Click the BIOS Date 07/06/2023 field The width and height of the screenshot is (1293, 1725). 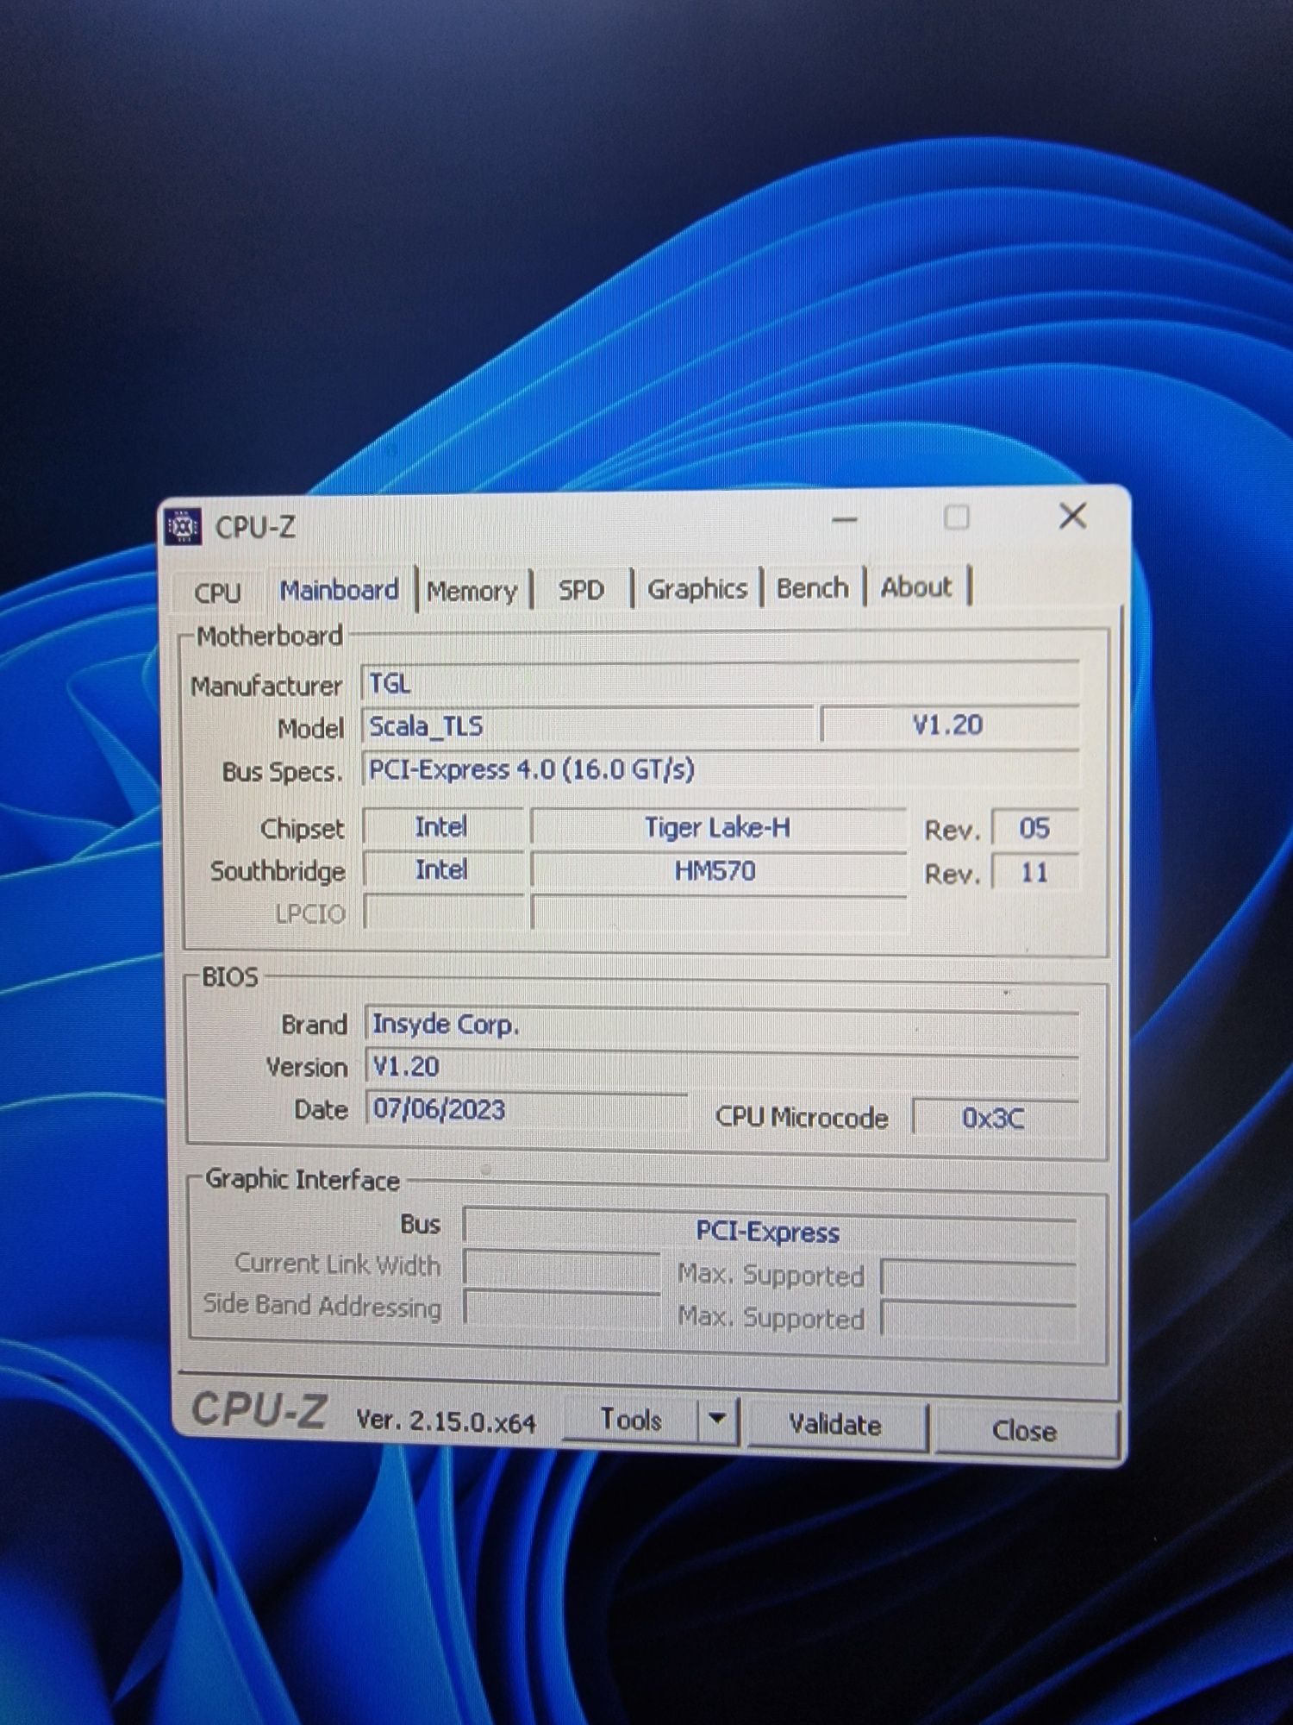pos(527,1109)
